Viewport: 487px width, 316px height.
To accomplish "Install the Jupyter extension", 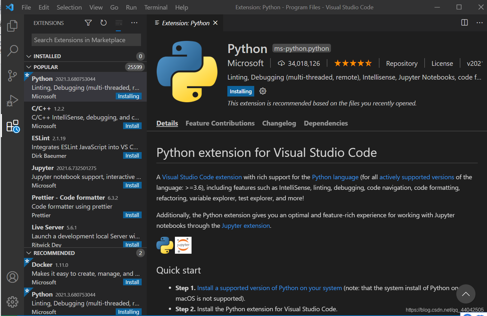I will (132, 185).
